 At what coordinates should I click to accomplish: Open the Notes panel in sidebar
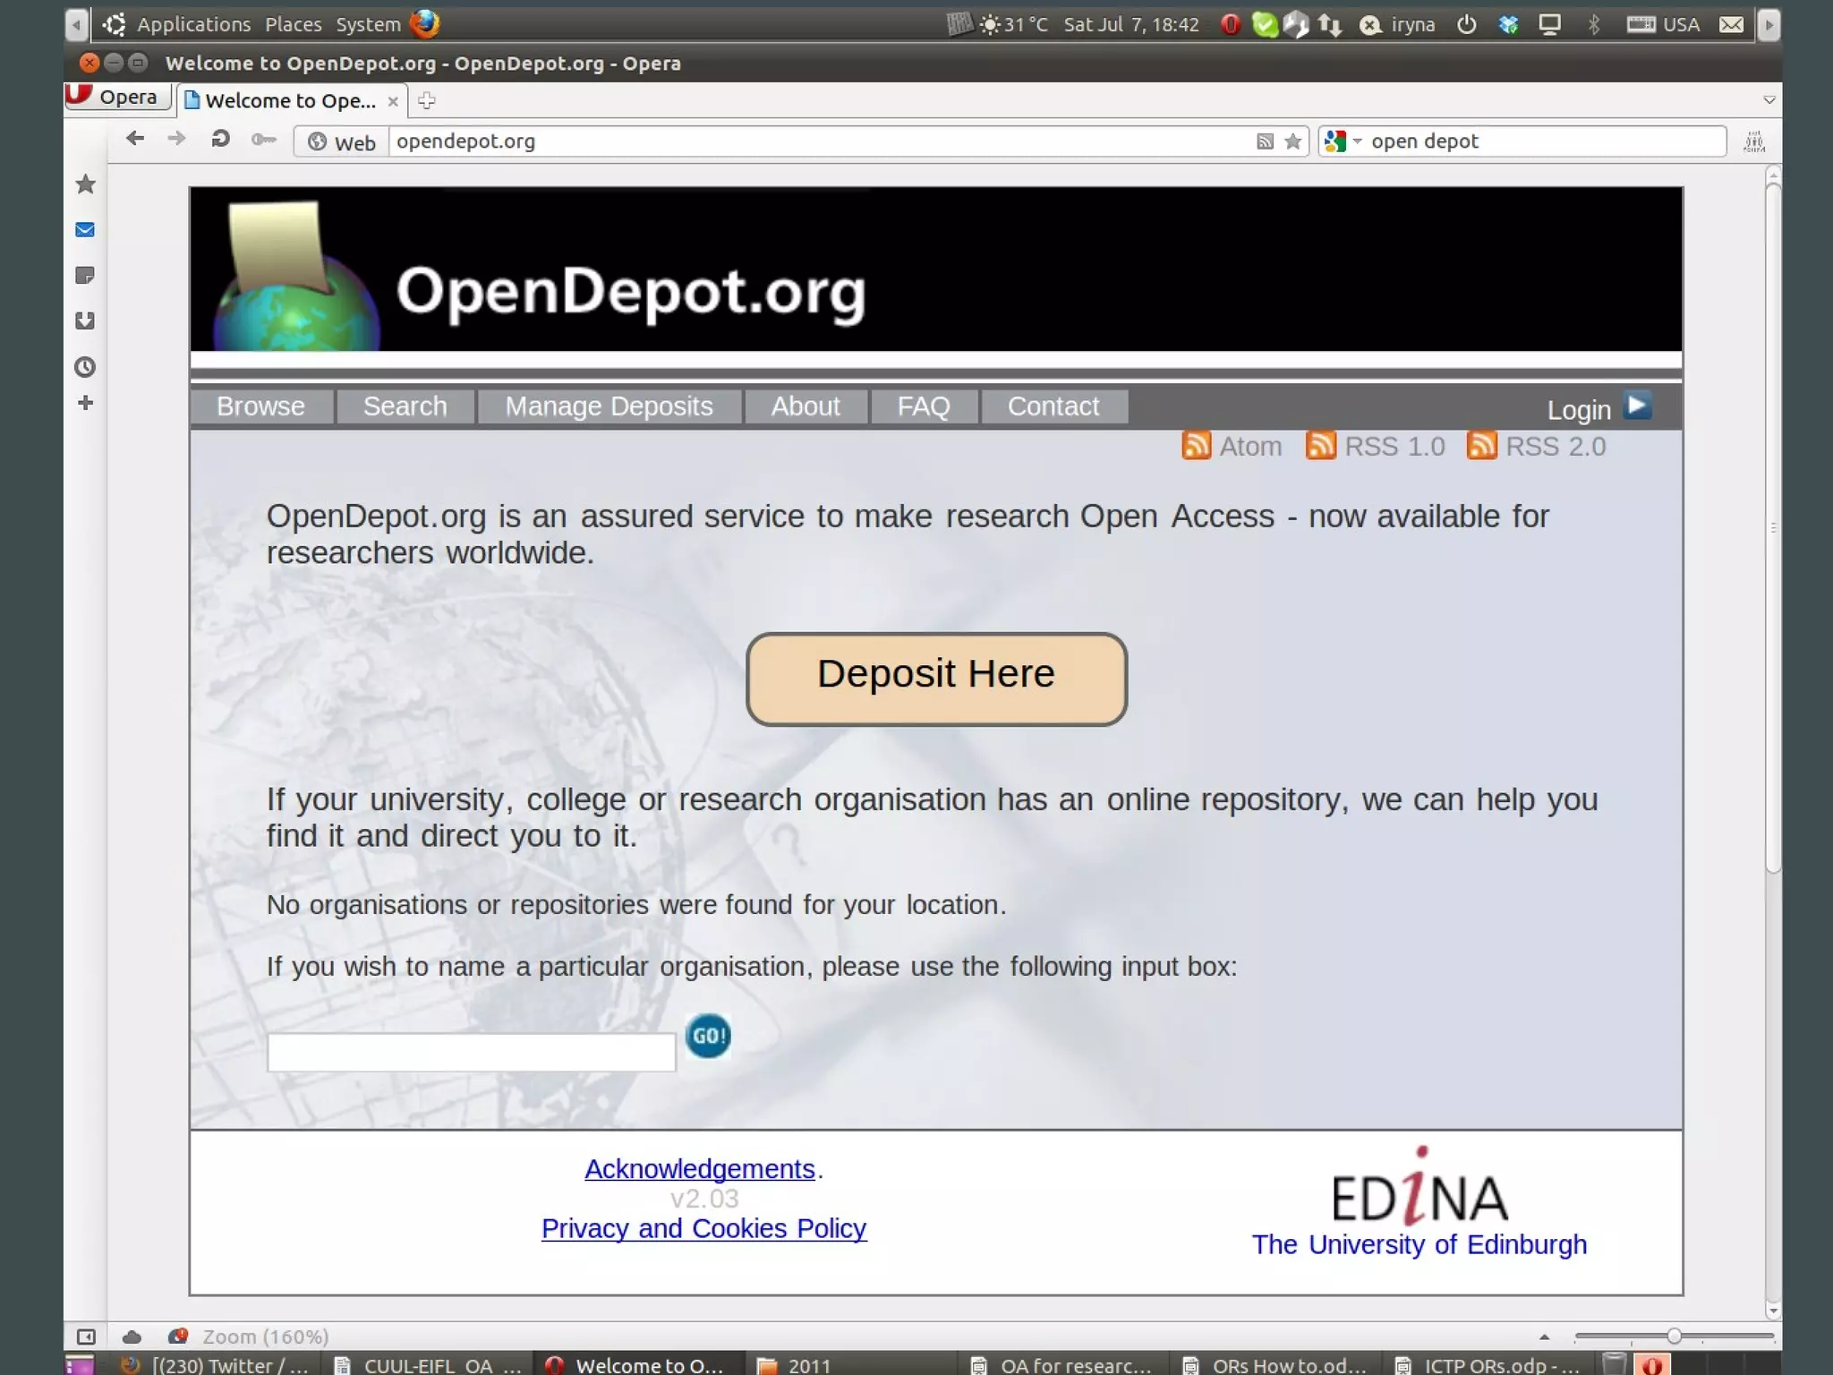click(85, 276)
